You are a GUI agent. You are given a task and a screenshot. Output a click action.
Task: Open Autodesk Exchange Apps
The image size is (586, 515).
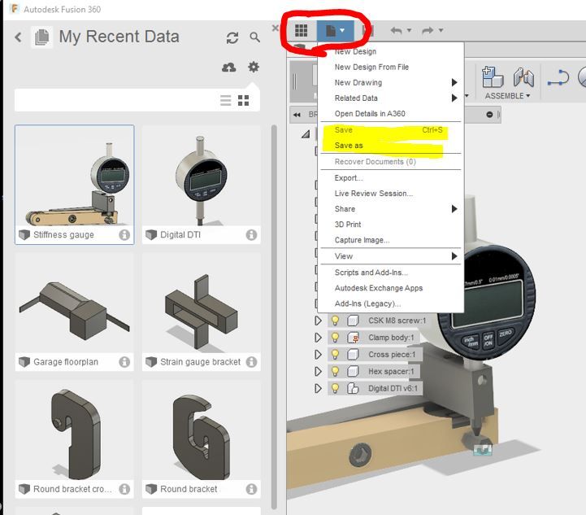coord(391,288)
